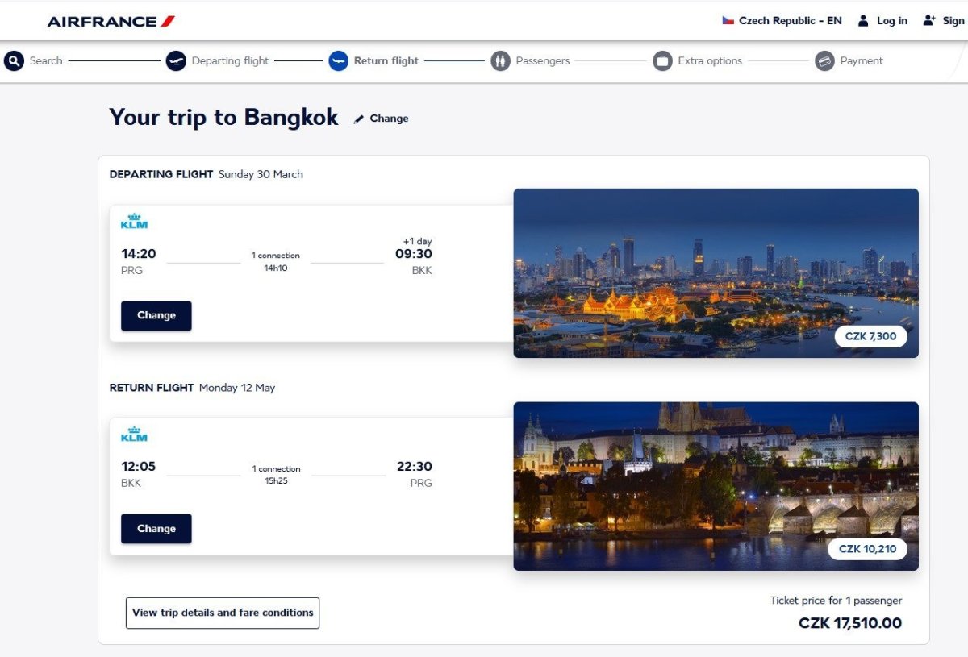Image resolution: width=968 pixels, height=657 pixels.
Task: Click the Passengers step icon
Action: pos(500,60)
